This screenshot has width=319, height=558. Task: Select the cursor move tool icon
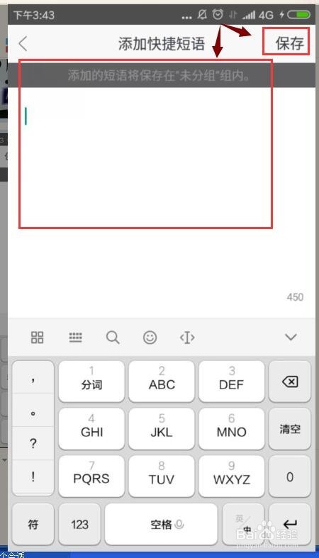187,337
